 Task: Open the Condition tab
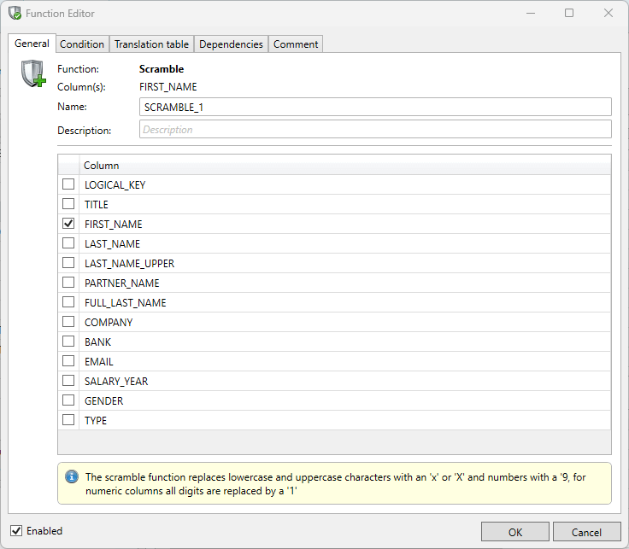(x=82, y=44)
